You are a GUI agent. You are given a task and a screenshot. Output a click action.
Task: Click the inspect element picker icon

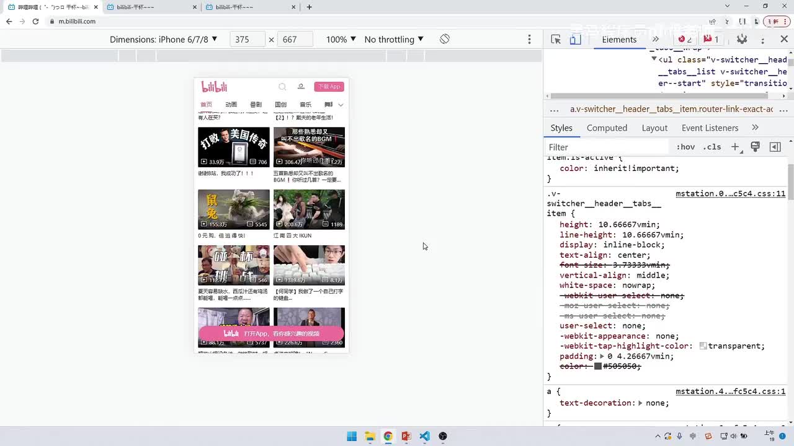click(x=556, y=39)
